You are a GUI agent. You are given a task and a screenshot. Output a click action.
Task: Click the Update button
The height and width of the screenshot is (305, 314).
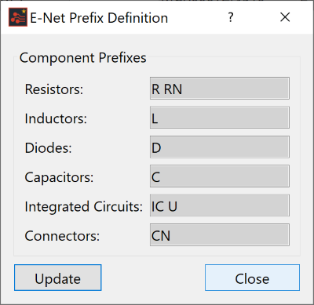coord(58,278)
